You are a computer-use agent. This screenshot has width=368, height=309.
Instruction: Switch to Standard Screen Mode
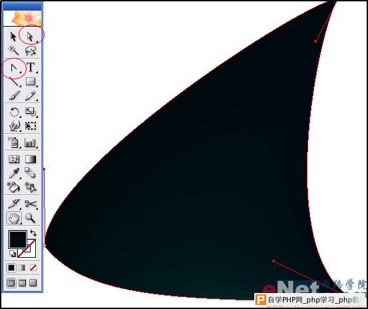pos(11,283)
